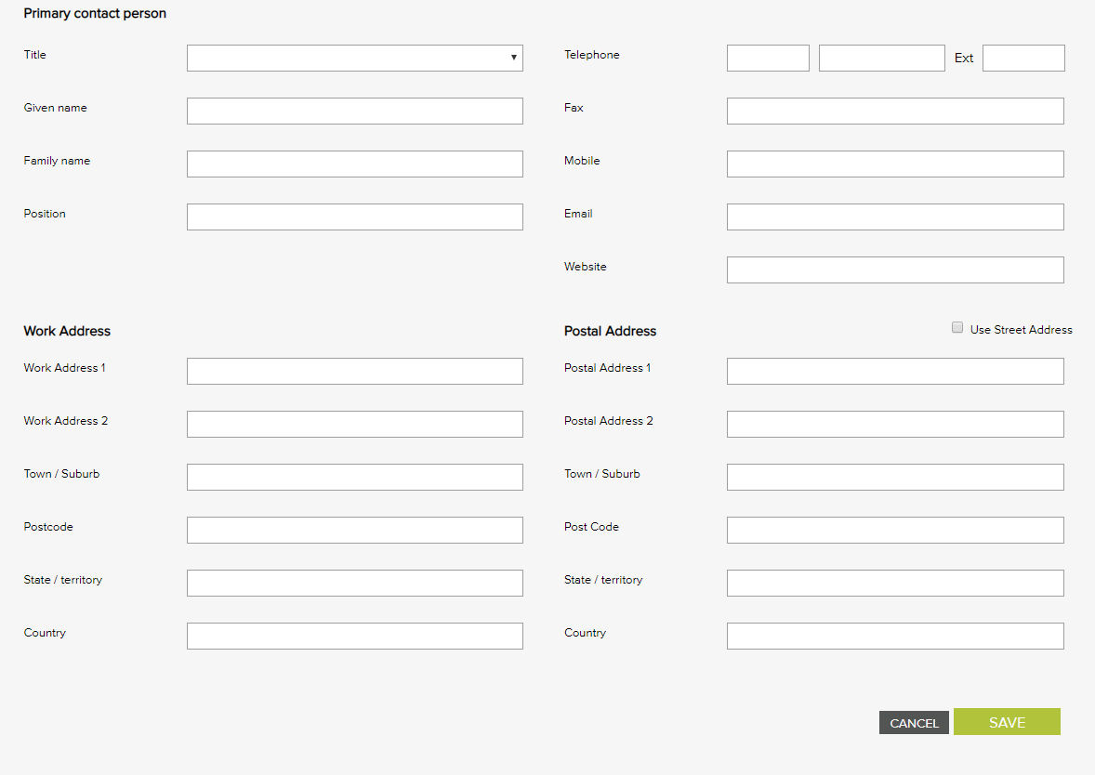Select the Position text box
The width and height of the screenshot is (1095, 775).
click(354, 217)
